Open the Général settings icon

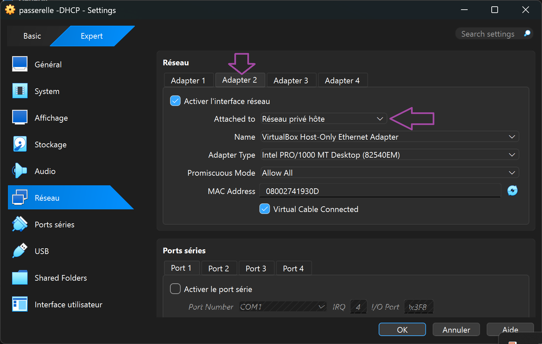point(20,64)
